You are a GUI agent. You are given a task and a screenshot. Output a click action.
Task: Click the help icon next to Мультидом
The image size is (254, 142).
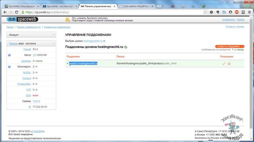(10, 67)
